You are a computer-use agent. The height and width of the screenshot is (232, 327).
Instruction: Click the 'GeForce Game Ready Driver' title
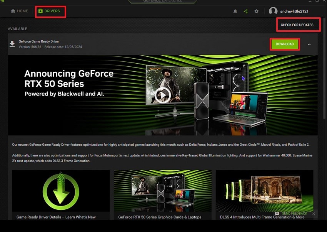39,41
